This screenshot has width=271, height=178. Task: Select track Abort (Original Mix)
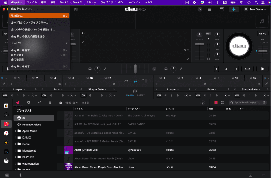pyautogui.click(x=162, y=150)
